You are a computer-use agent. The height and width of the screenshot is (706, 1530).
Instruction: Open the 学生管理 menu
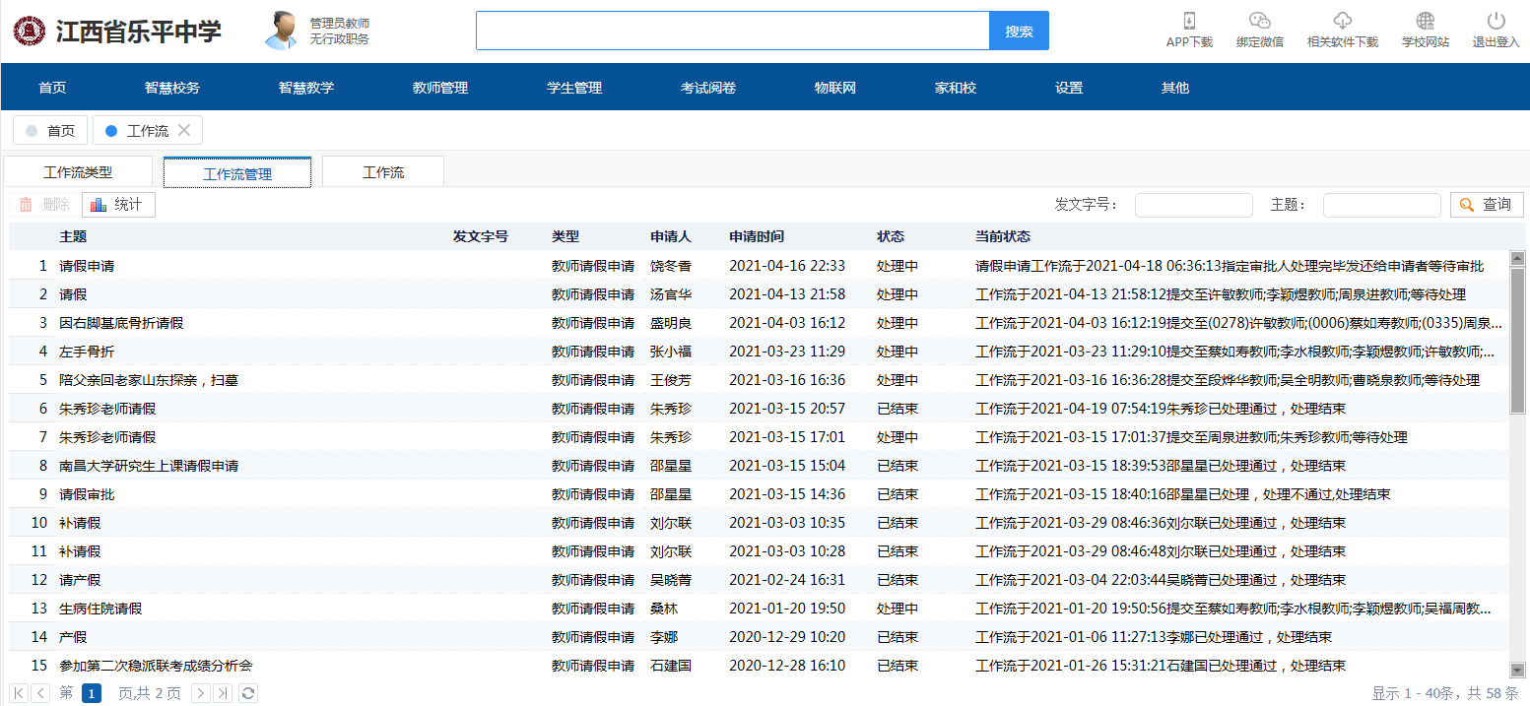tap(574, 88)
